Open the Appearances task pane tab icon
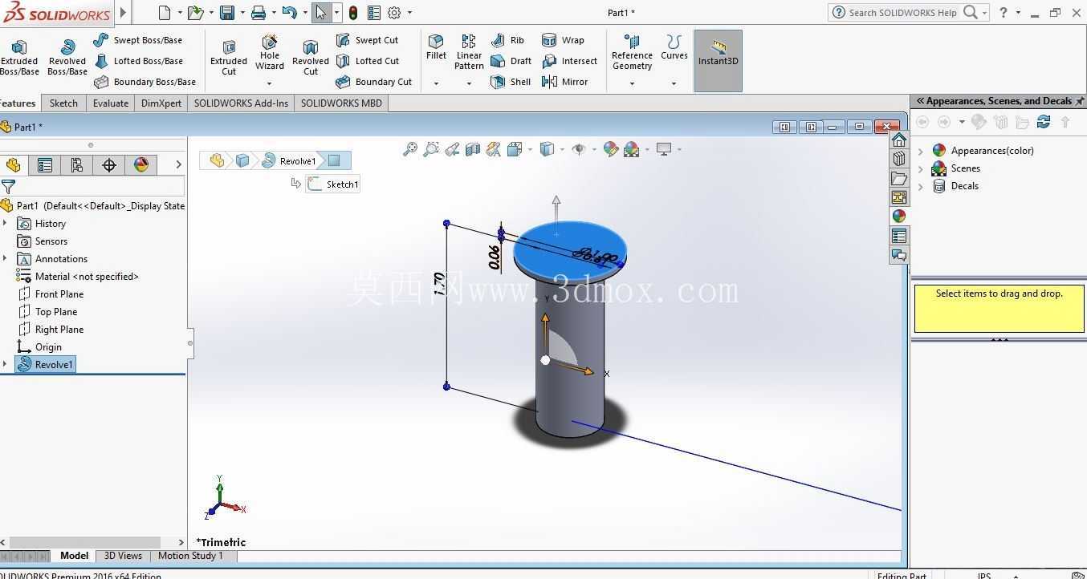1087x579 pixels. (898, 216)
